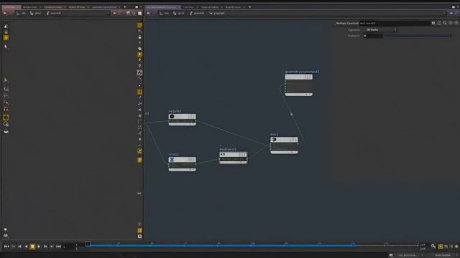This screenshot has height=258, width=460.
Task: Click the key icon right of timeline
Action: (x=433, y=247)
